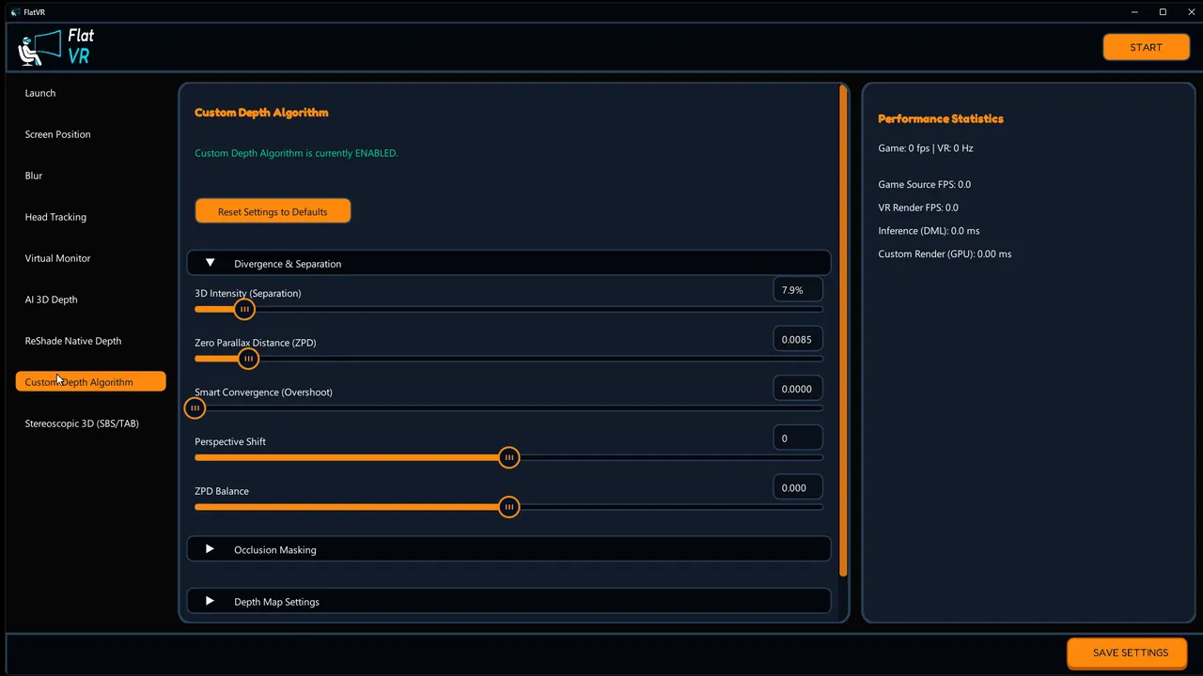Click the settings panel vertical scrollbar
The height and width of the screenshot is (676, 1203).
click(843, 330)
